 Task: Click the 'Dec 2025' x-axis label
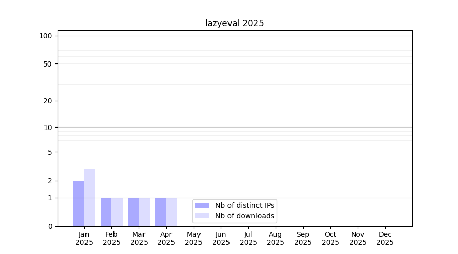pyautogui.click(x=385, y=238)
